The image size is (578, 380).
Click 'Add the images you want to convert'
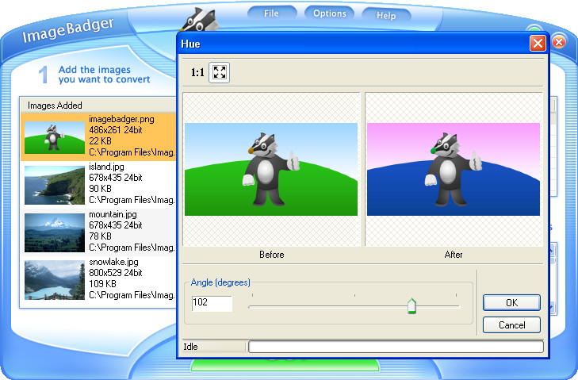(105, 75)
